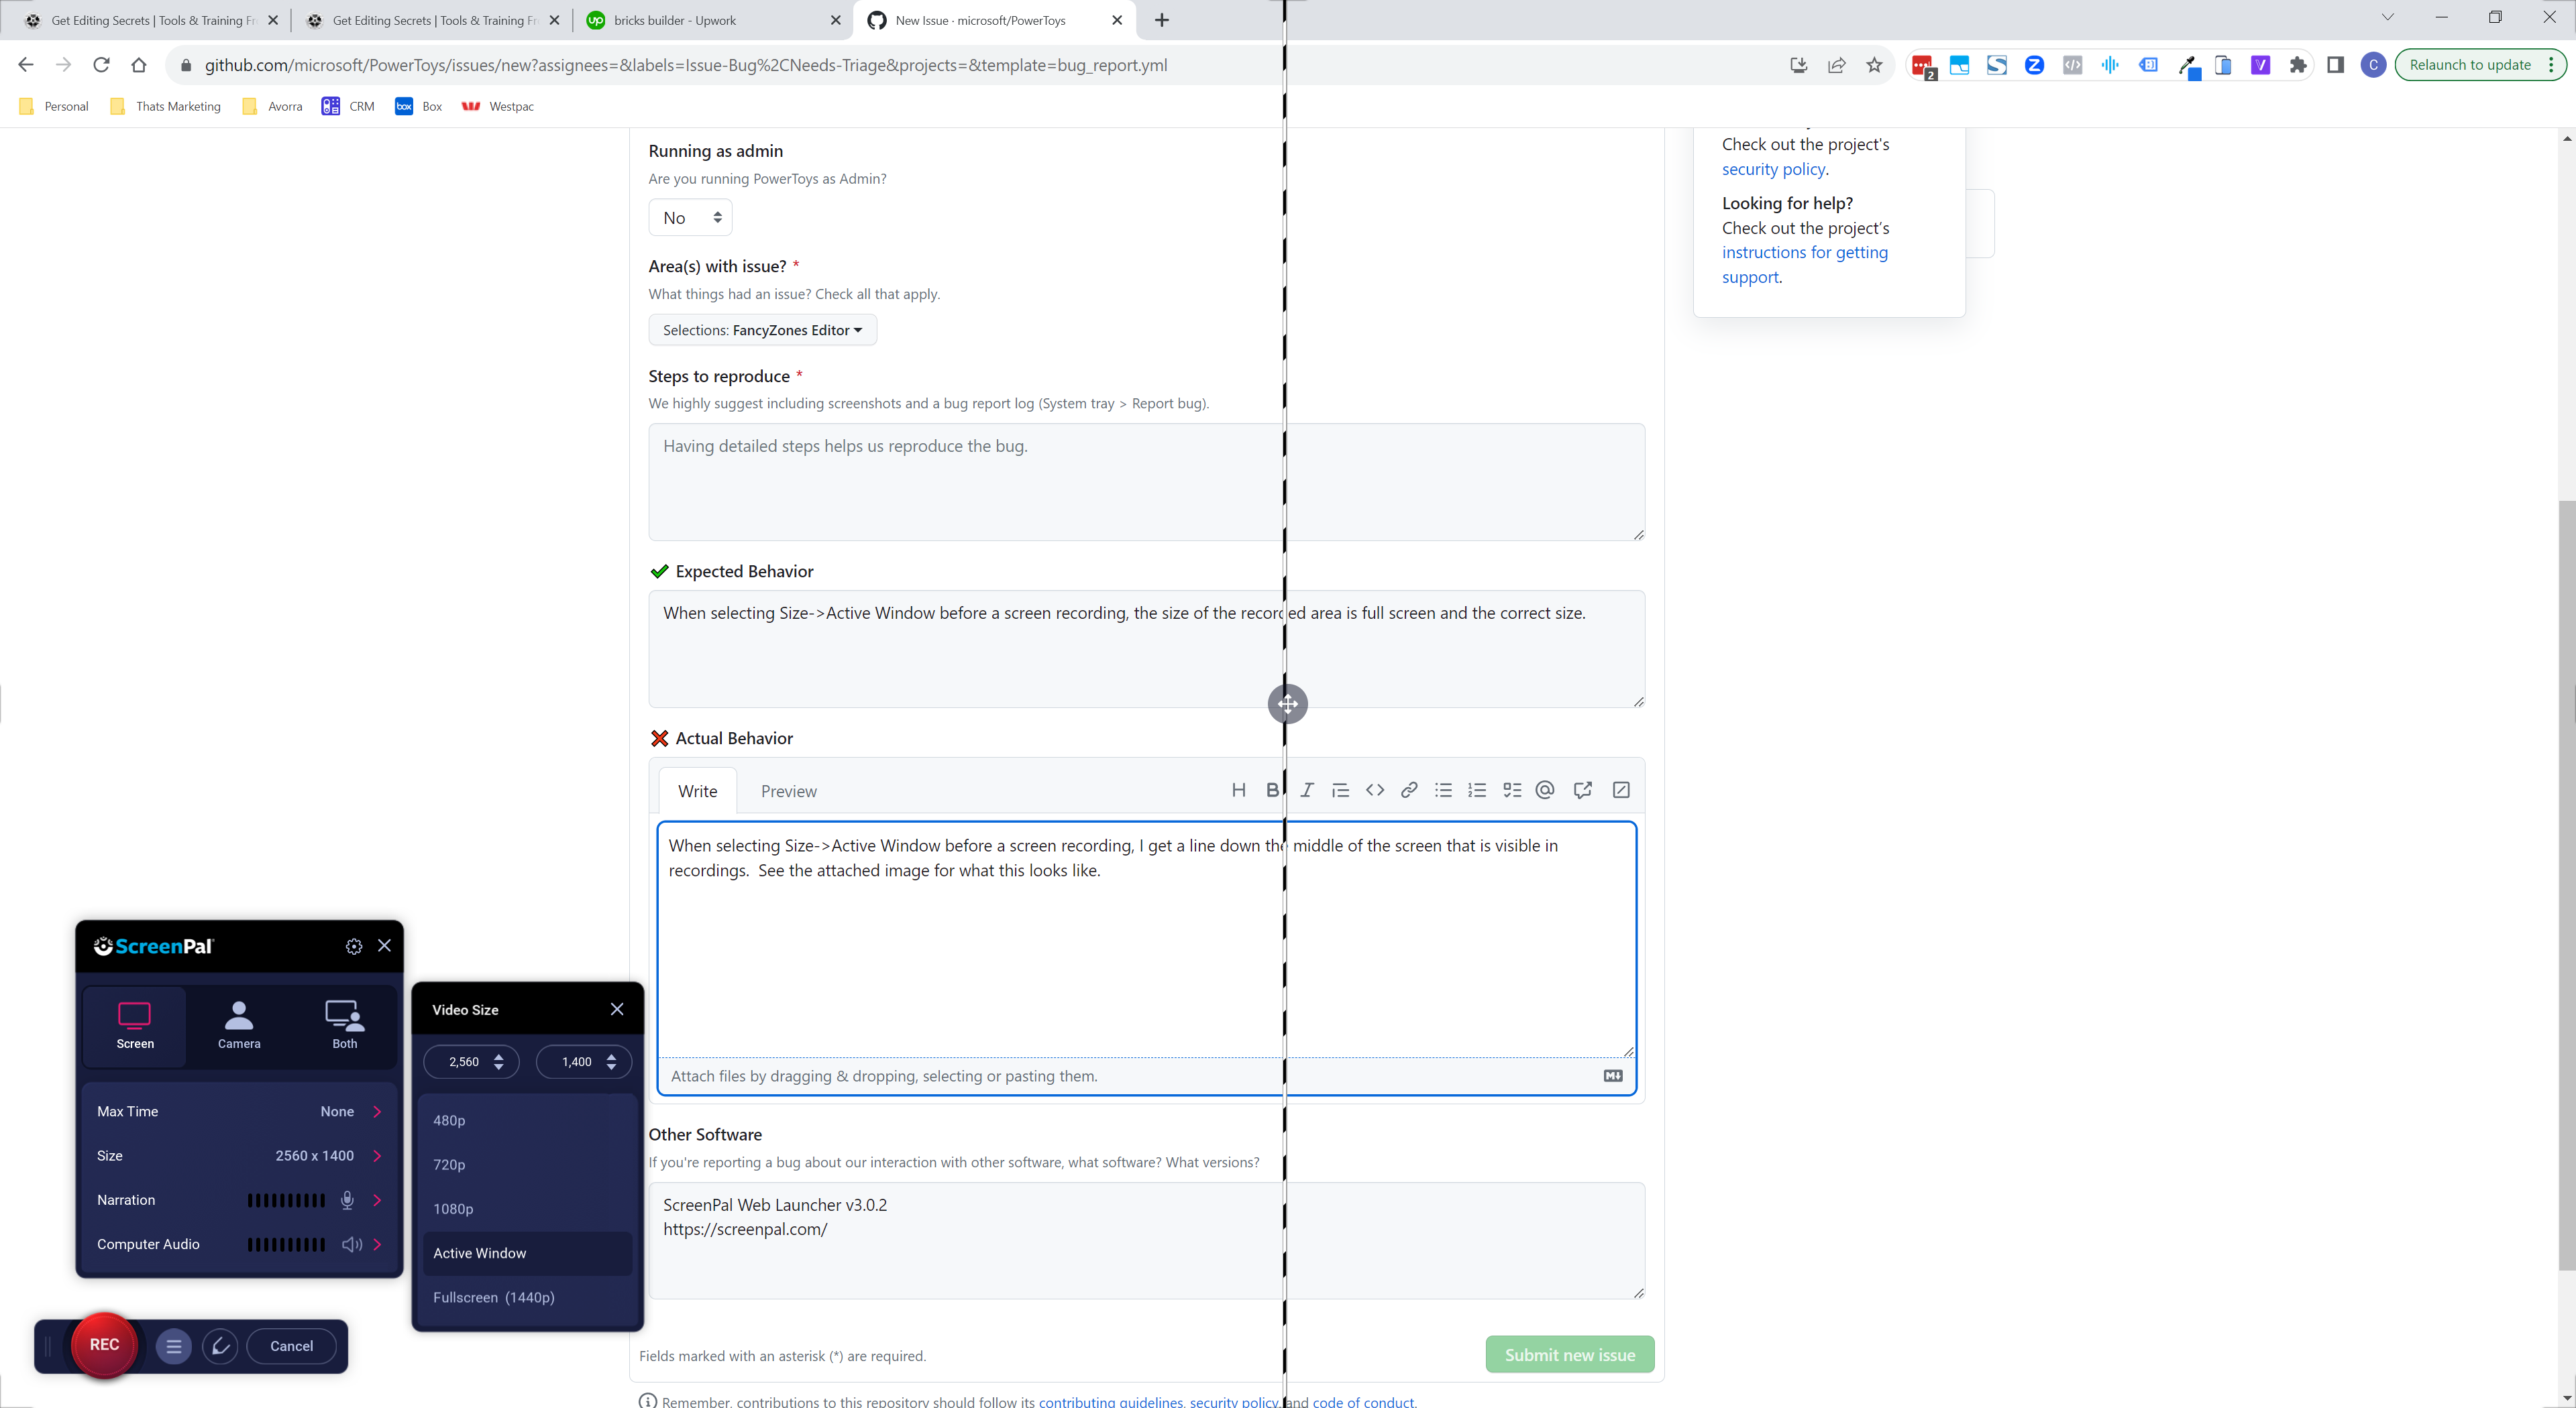Screen dimensions: 2576x1408
Task: Expand the Max Time option in ScreenPal
Action: (377, 1111)
